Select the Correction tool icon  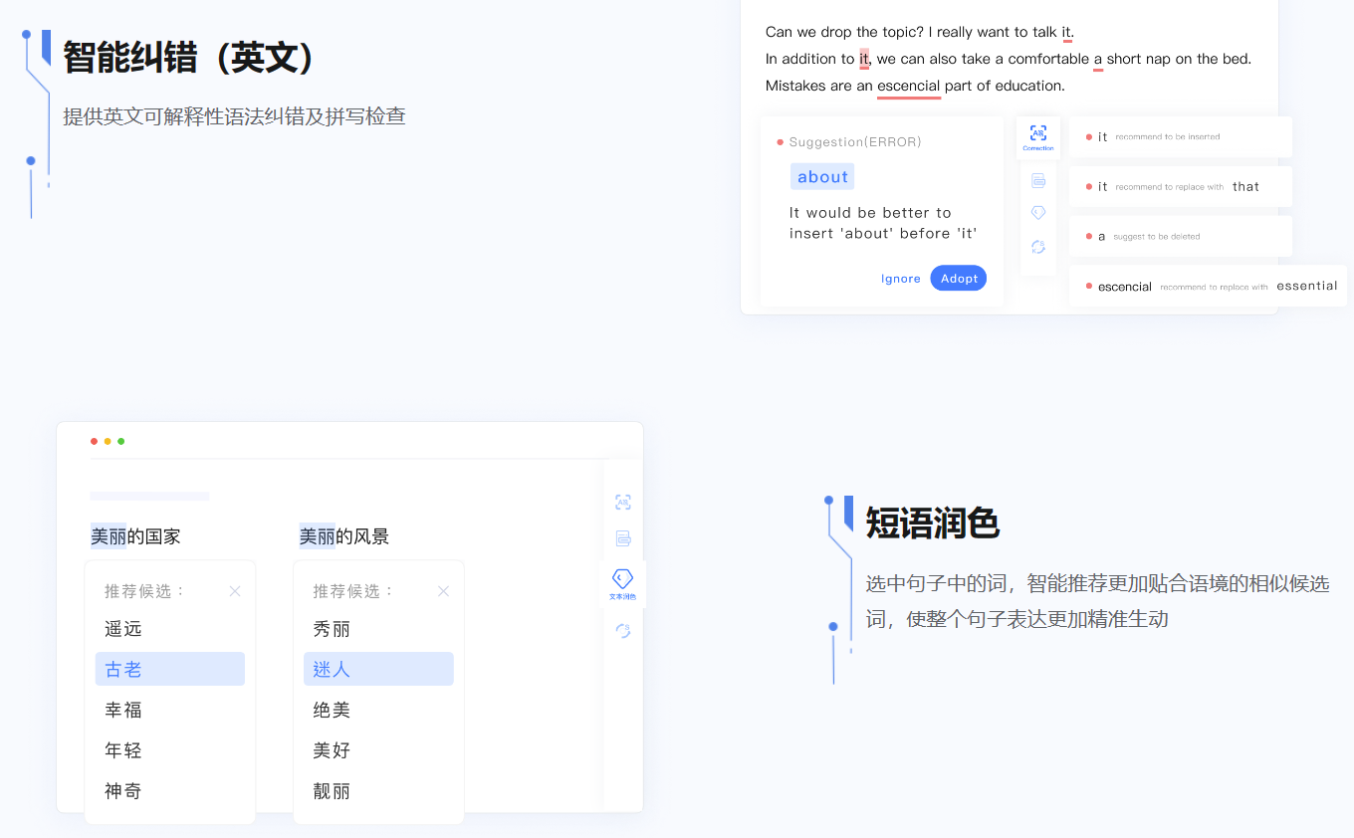coord(1037,136)
